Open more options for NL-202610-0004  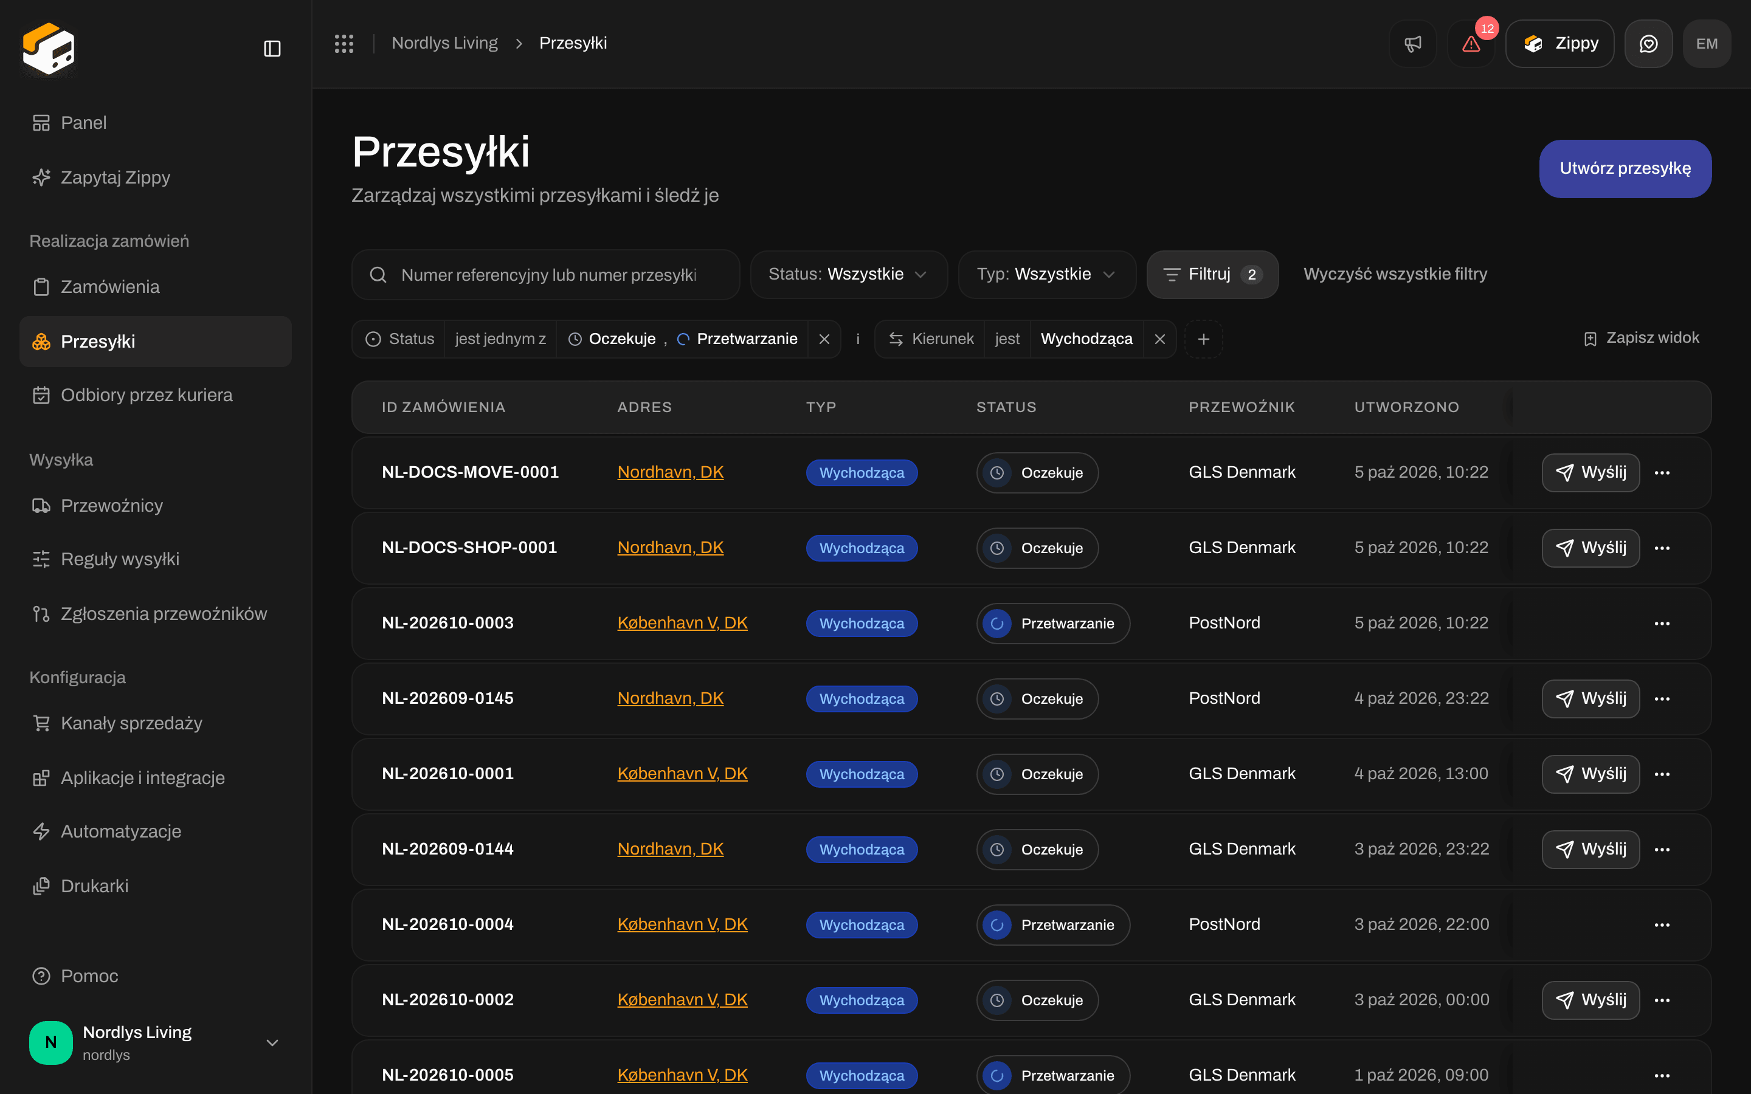1662,924
